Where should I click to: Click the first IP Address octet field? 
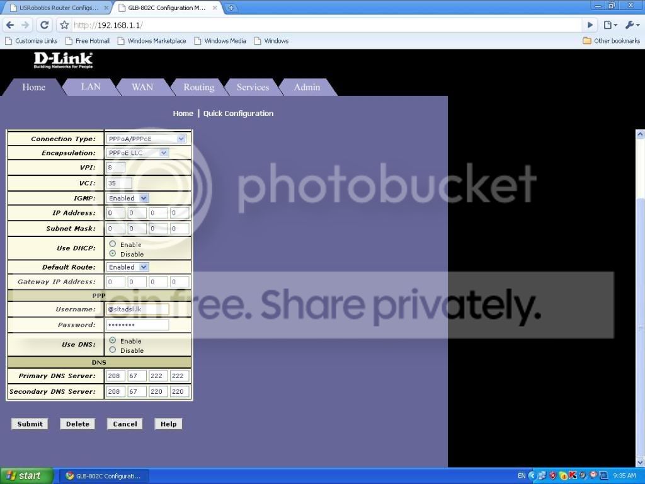click(116, 213)
